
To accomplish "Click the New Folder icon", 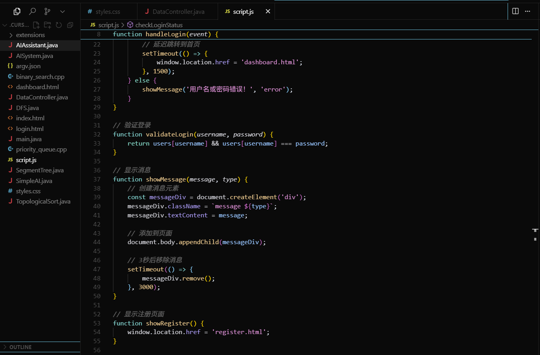I will pos(47,25).
